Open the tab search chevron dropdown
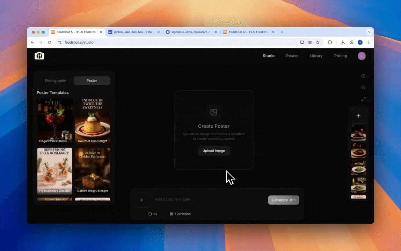The width and height of the screenshot is (401, 251). click(x=369, y=32)
